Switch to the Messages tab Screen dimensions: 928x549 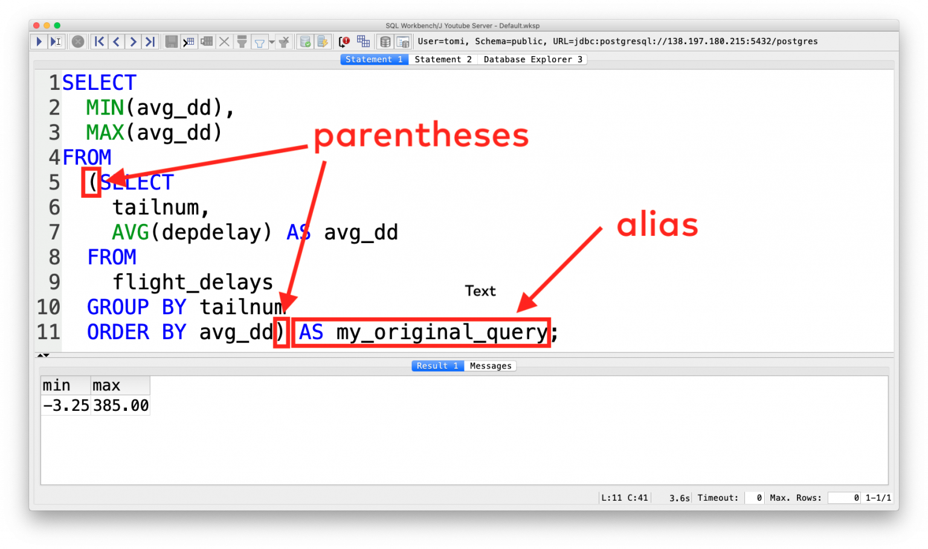tap(490, 366)
